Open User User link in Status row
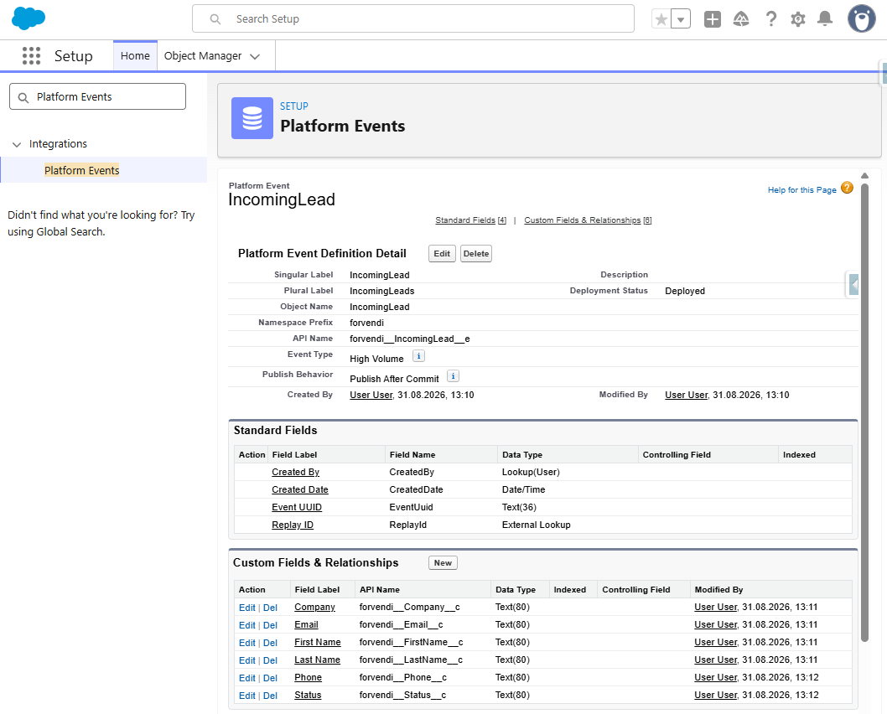The width and height of the screenshot is (887, 714). coord(716,695)
